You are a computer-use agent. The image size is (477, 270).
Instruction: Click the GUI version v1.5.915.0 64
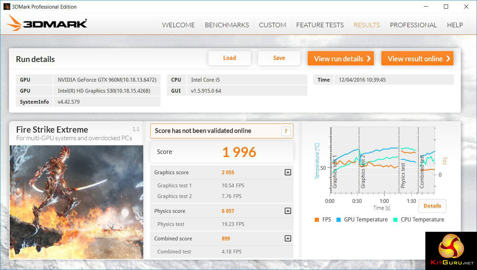[247, 91]
